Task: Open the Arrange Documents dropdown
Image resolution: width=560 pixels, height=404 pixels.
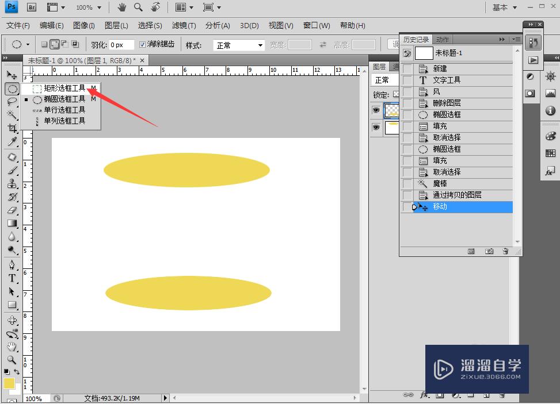Action: click(185, 7)
